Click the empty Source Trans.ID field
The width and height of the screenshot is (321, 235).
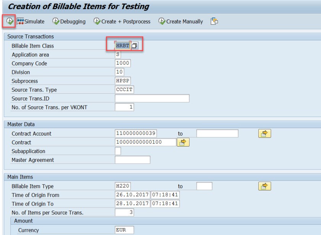click(152, 98)
